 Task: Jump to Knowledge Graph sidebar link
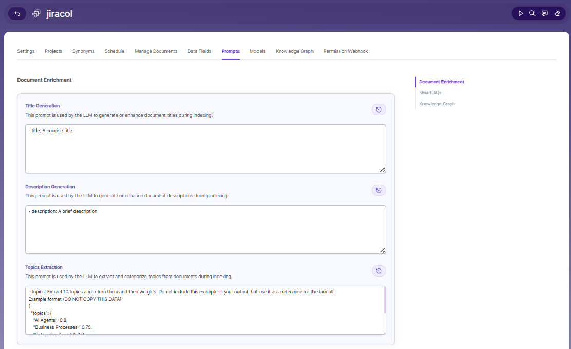tap(437, 104)
